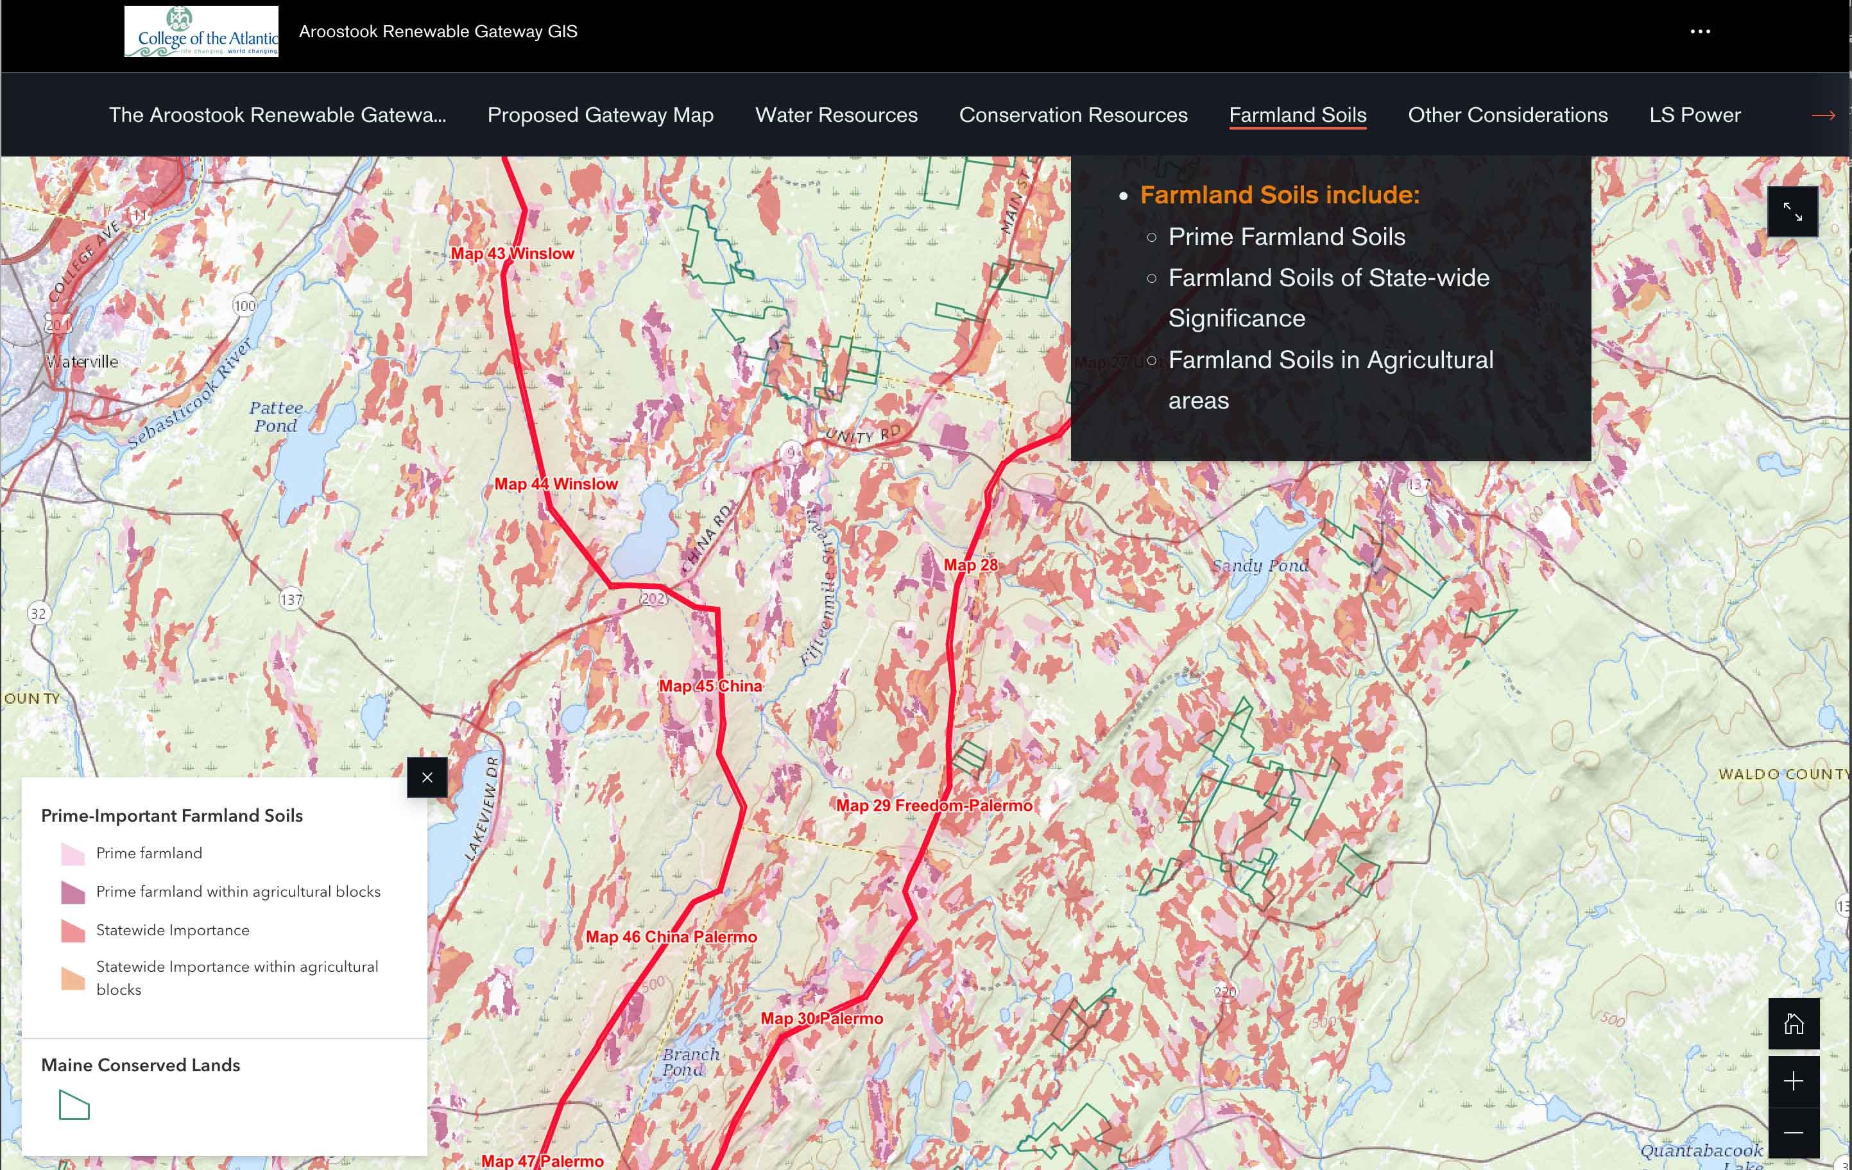Click the Map 29 Freedom-Palermo label

(x=934, y=806)
